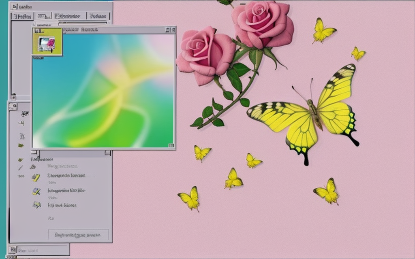415x259 pixels.
Task: Switch to the third, widest tab in the top row
Action: [70, 16]
